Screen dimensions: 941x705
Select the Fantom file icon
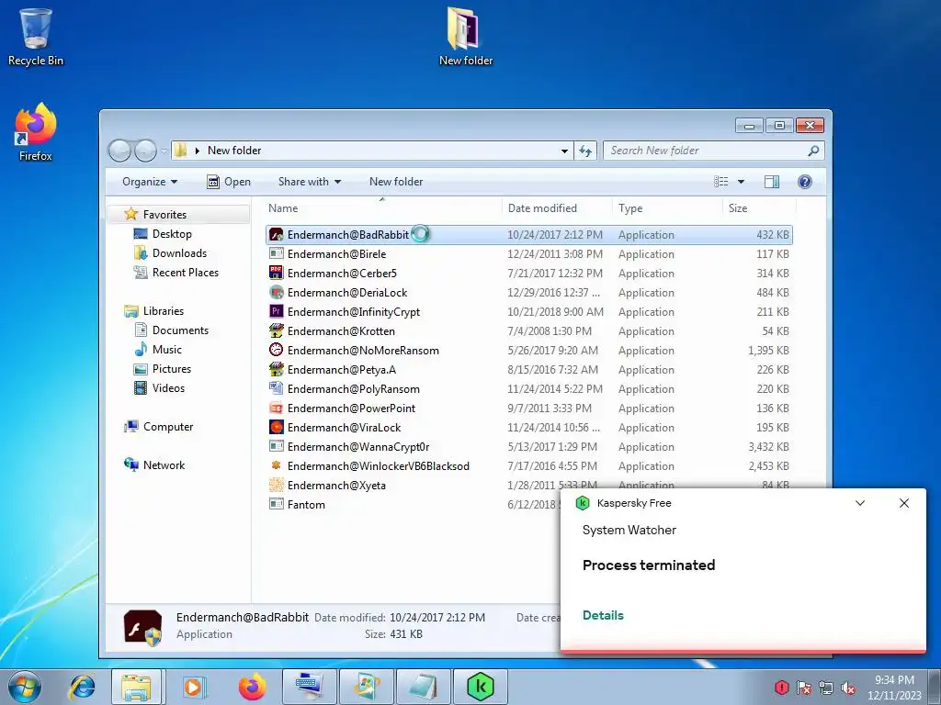[276, 504]
